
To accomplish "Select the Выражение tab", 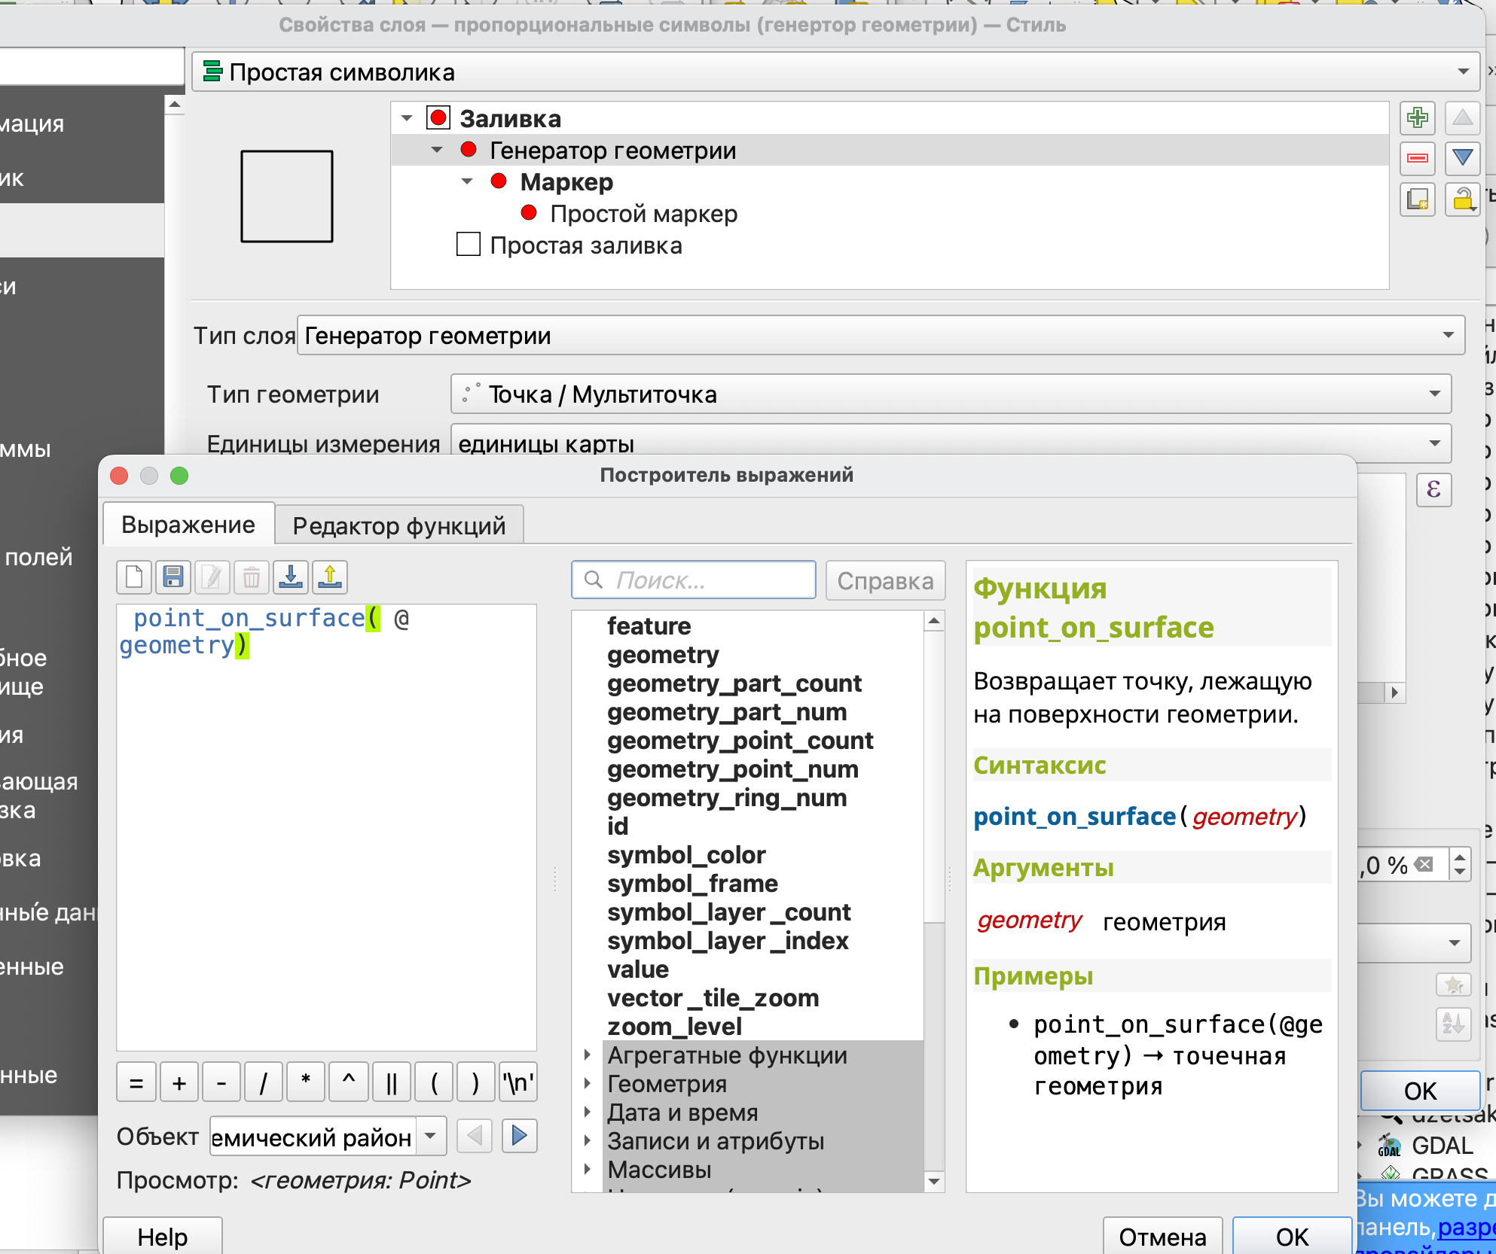I will [188, 525].
